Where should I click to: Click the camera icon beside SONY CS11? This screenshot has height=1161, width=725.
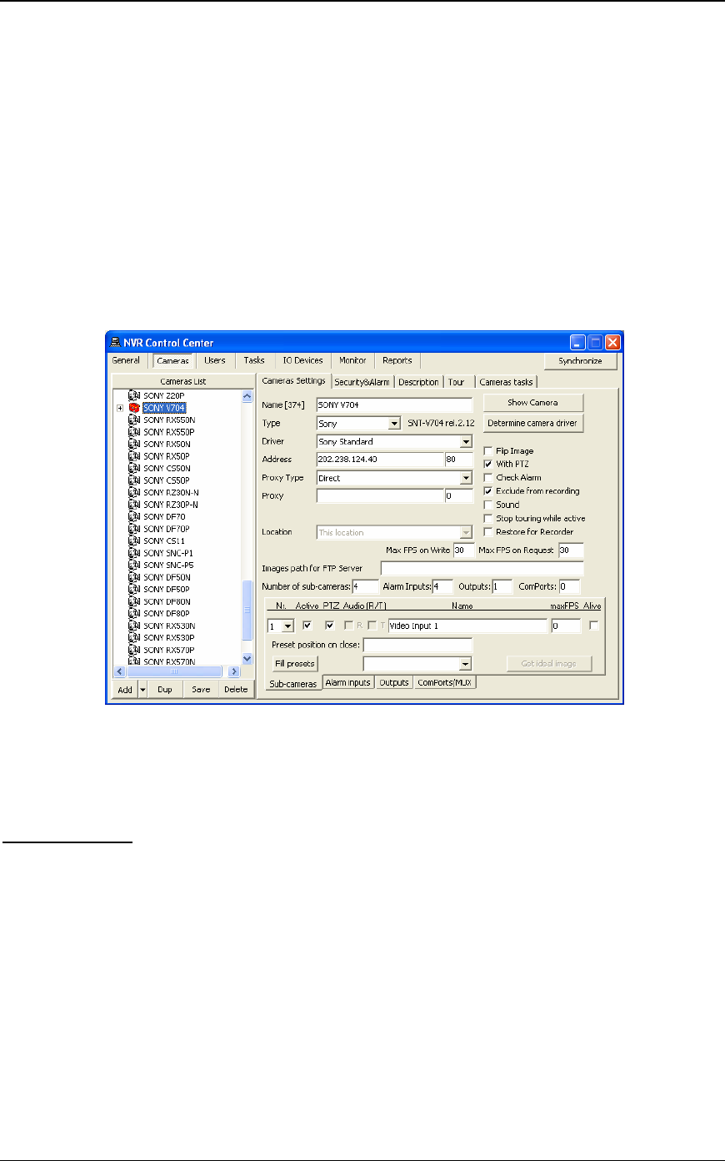(134, 541)
